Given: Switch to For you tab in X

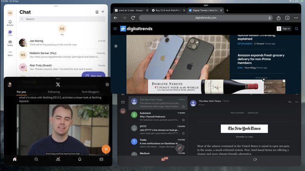Looking at the screenshot, I should pos(22,92).
